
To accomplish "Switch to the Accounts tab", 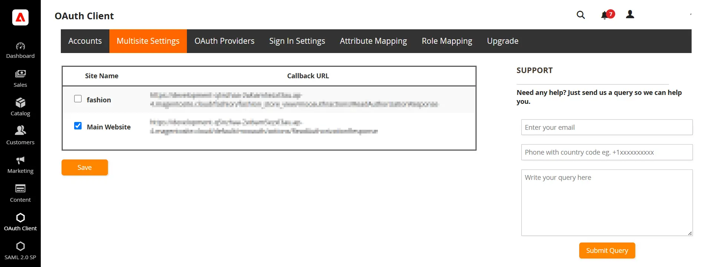I will (x=85, y=41).
